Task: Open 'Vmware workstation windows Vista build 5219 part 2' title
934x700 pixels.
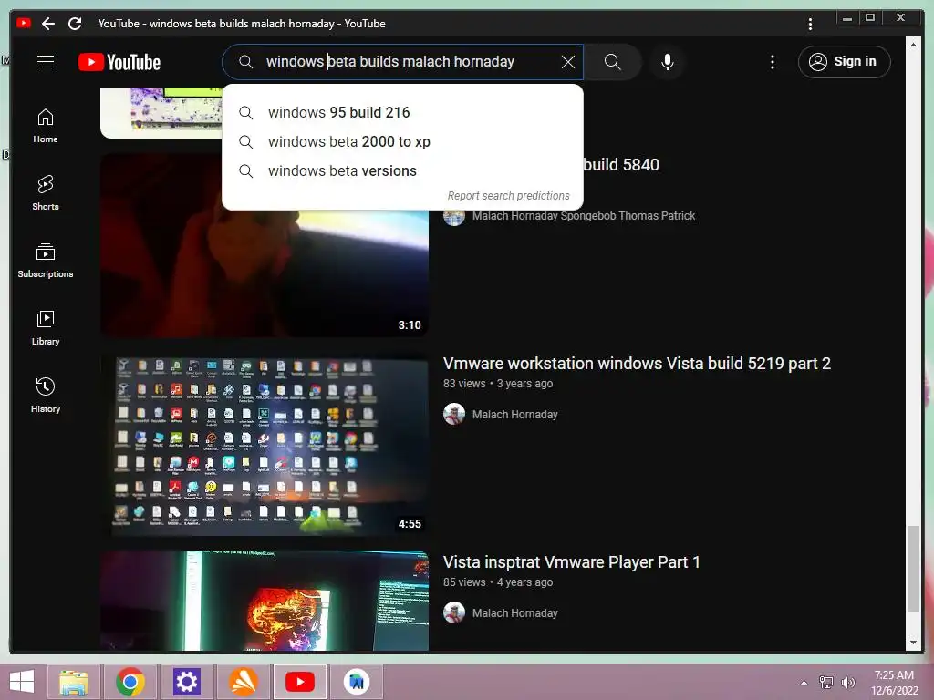Action: coord(637,364)
